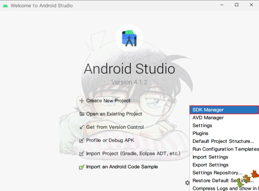259x191 pixels.
Task: Click the Configure gear icon
Action: tap(187, 182)
